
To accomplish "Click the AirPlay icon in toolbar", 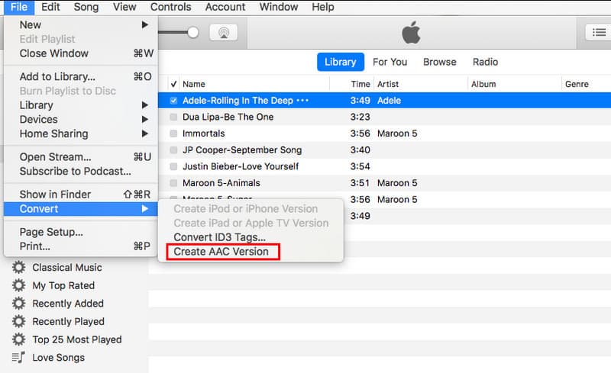I will point(223,33).
